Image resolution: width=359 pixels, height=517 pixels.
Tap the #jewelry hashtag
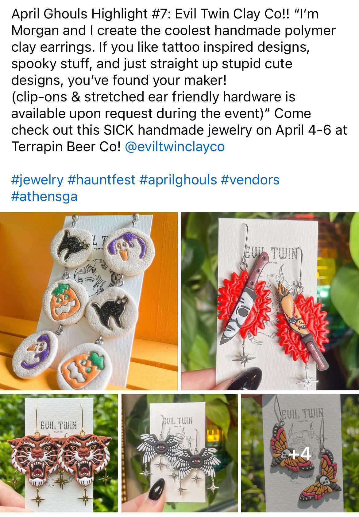37,180
